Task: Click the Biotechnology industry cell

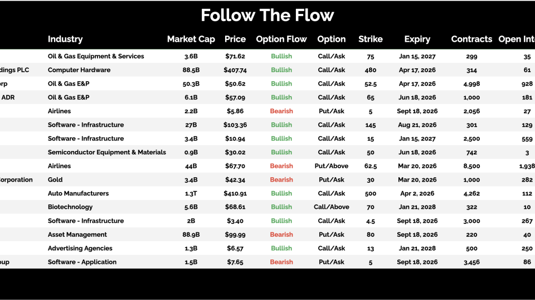Action: [x=70, y=207]
